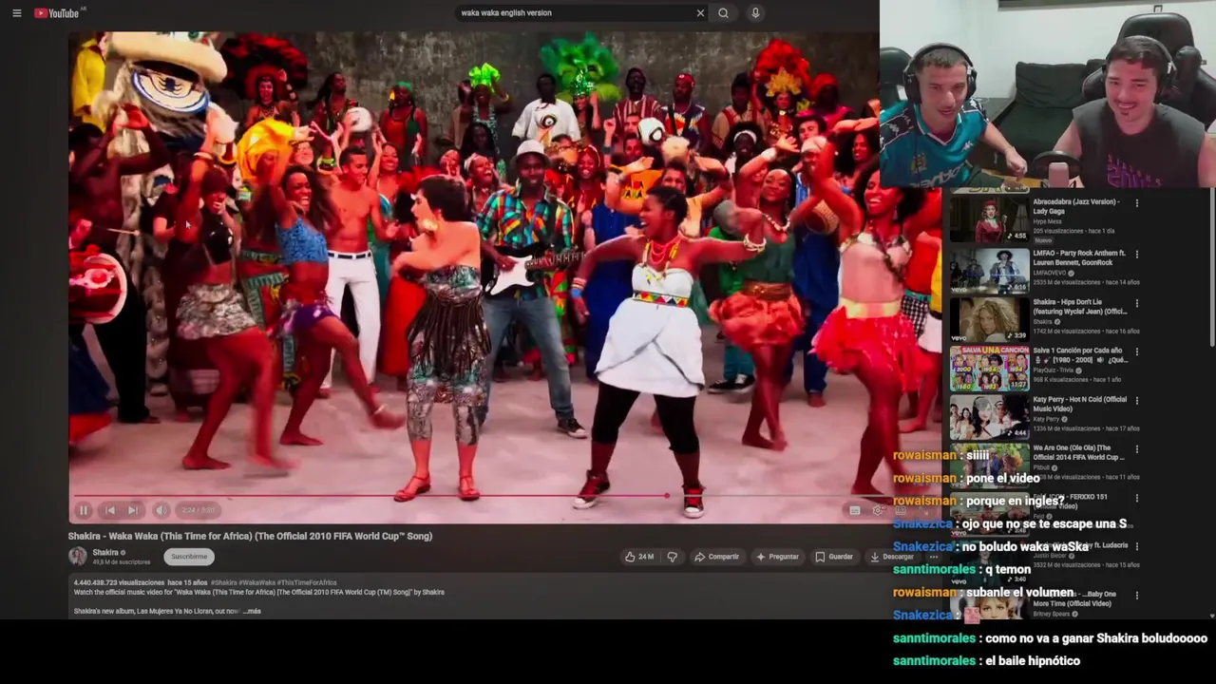Click the '4.440.438.723 visualizaciones' view count

click(120, 582)
